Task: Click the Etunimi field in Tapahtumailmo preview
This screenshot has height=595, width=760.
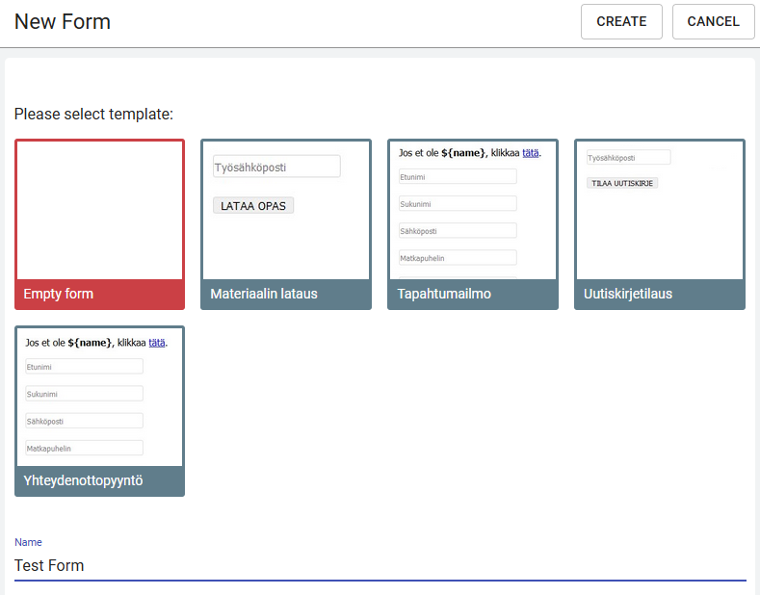Action: [458, 176]
